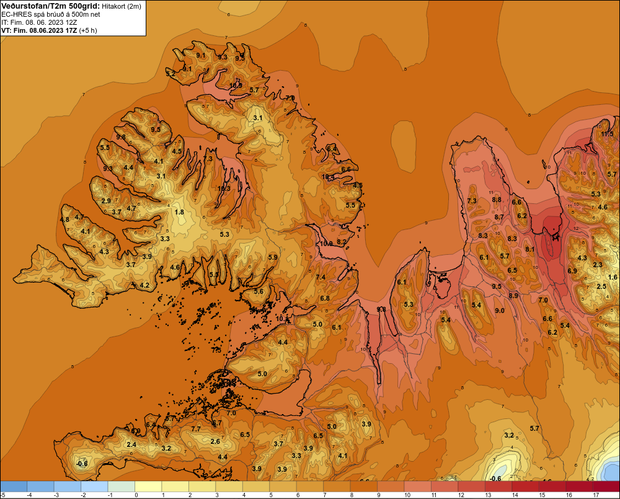This screenshot has height=499, width=620.
Task: Click the title 'Veðurstofan/T2m 500grid: Hitakort (2m)'
Action: tap(71, 6)
